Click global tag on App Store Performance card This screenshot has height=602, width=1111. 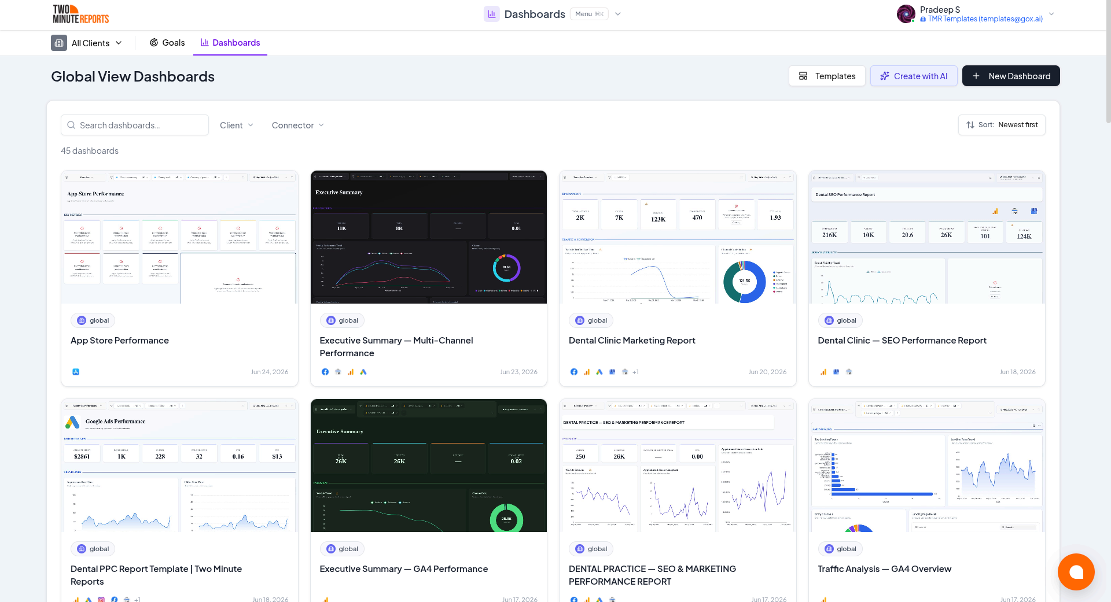click(93, 320)
